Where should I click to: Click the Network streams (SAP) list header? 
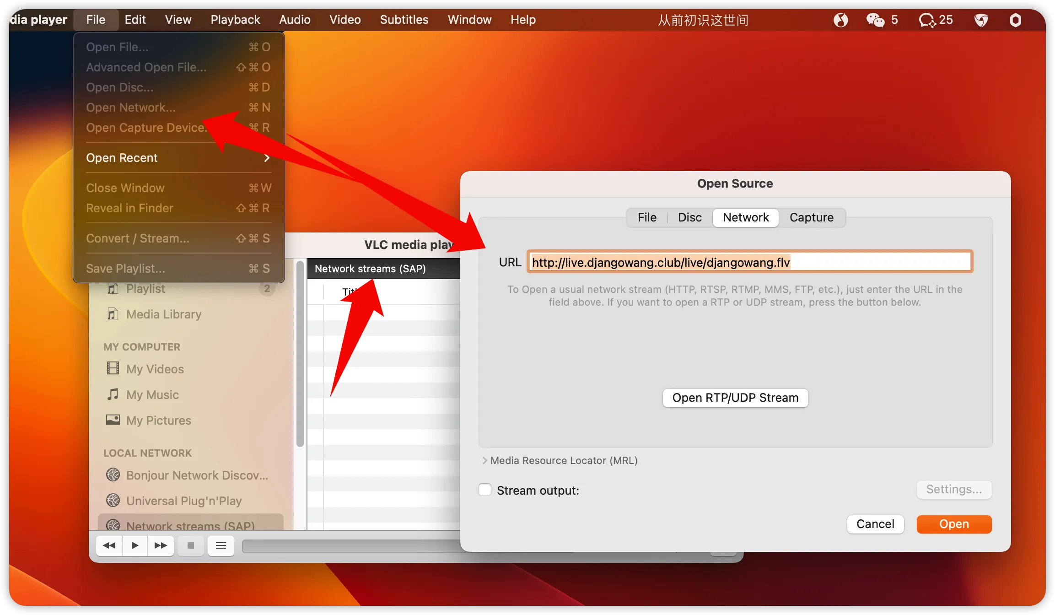pyautogui.click(x=383, y=269)
